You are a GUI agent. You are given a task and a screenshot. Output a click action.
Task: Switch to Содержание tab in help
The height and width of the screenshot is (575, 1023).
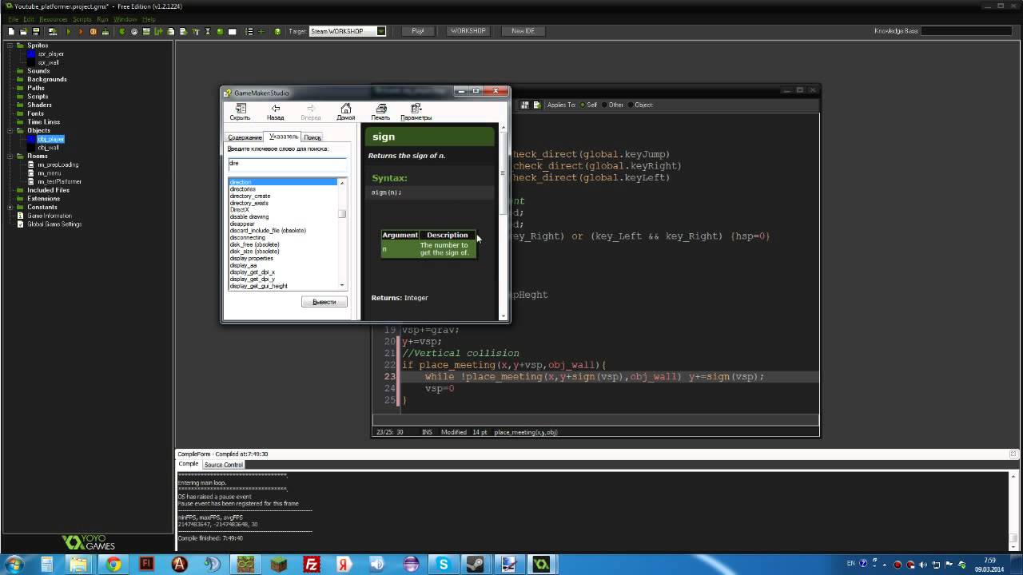(x=245, y=137)
